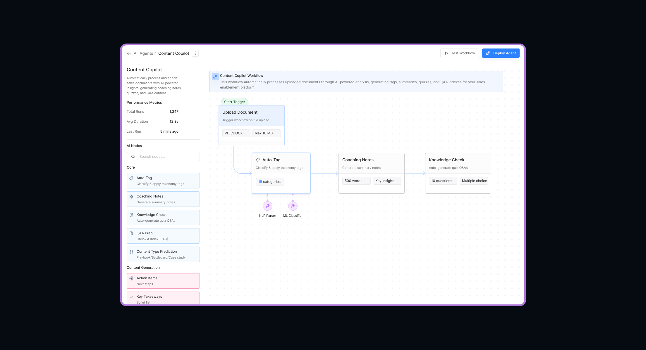
Task: Click the Core section heading
Action: click(131, 167)
